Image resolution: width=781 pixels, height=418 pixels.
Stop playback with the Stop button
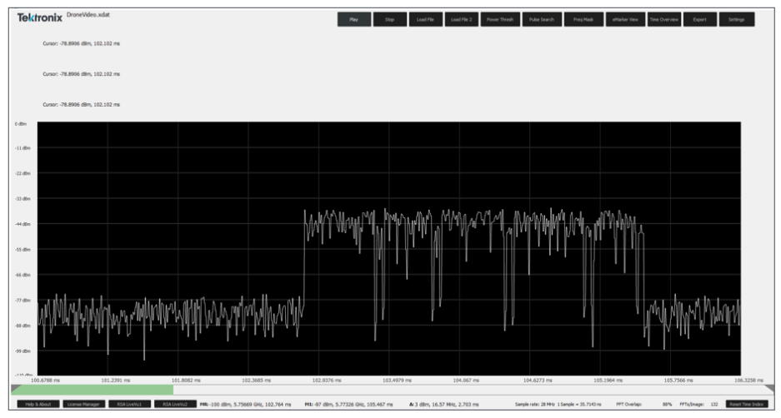[x=389, y=19]
